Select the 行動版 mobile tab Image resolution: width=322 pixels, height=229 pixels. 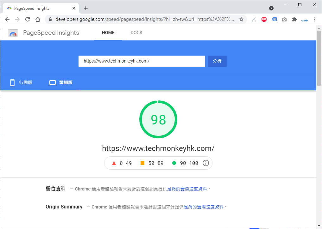tap(21, 82)
